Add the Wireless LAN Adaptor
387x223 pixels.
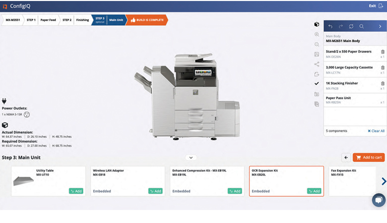(x=155, y=191)
